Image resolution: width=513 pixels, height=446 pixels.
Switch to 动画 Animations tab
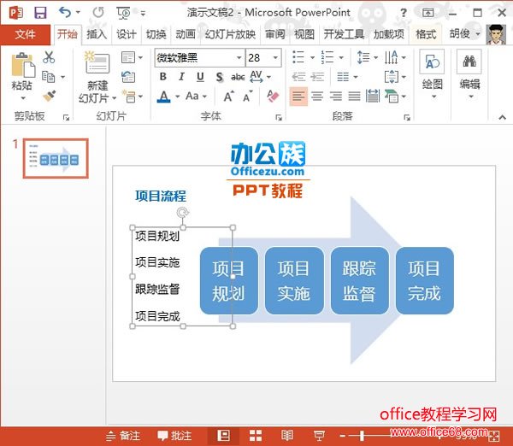pyautogui.click(x=186, y=34)
